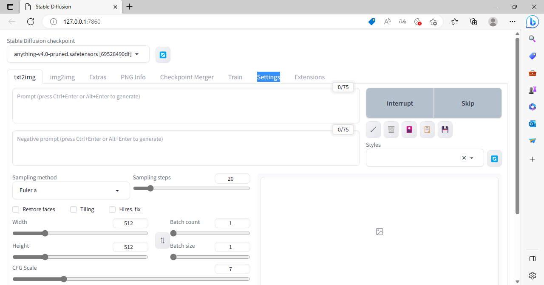
Task: Click the trash icon to clear prompt
Action: point(391,130)
